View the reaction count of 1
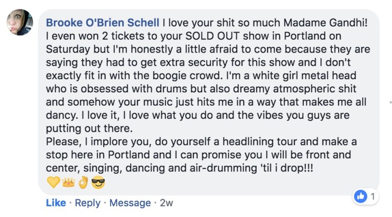 tap(373, 196)
